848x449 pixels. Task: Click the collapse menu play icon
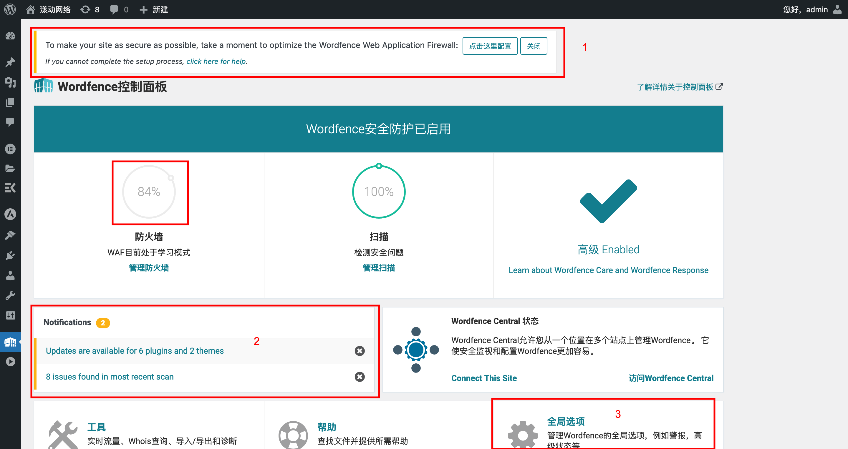pyautogui.click(x=10, y=362)
